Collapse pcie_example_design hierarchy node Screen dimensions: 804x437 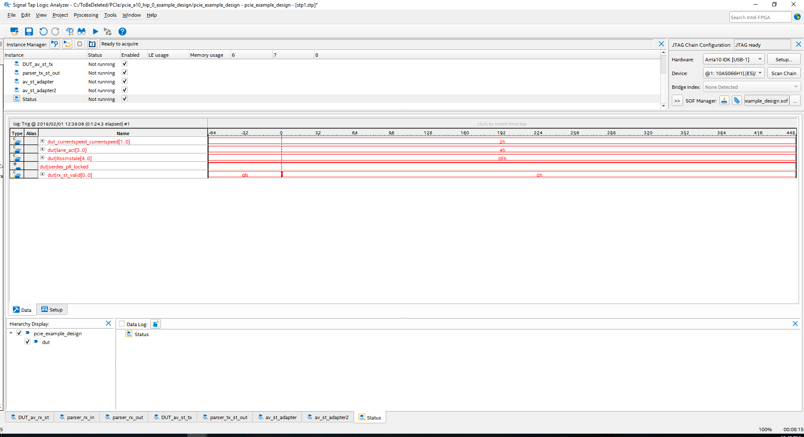tap(11, 333)
